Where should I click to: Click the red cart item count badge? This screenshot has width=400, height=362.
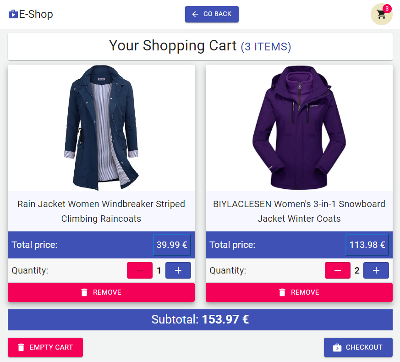[387, 9]
